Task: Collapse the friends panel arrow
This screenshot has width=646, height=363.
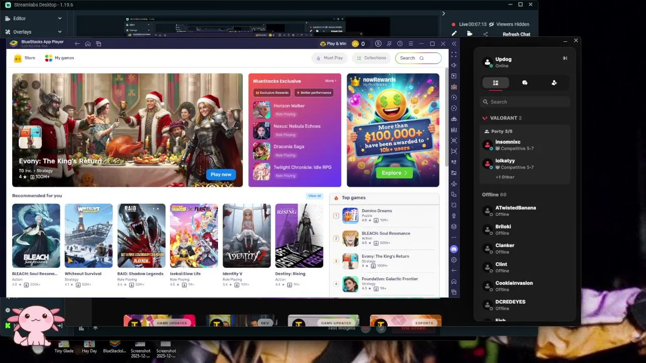Action: click(565, 58)
